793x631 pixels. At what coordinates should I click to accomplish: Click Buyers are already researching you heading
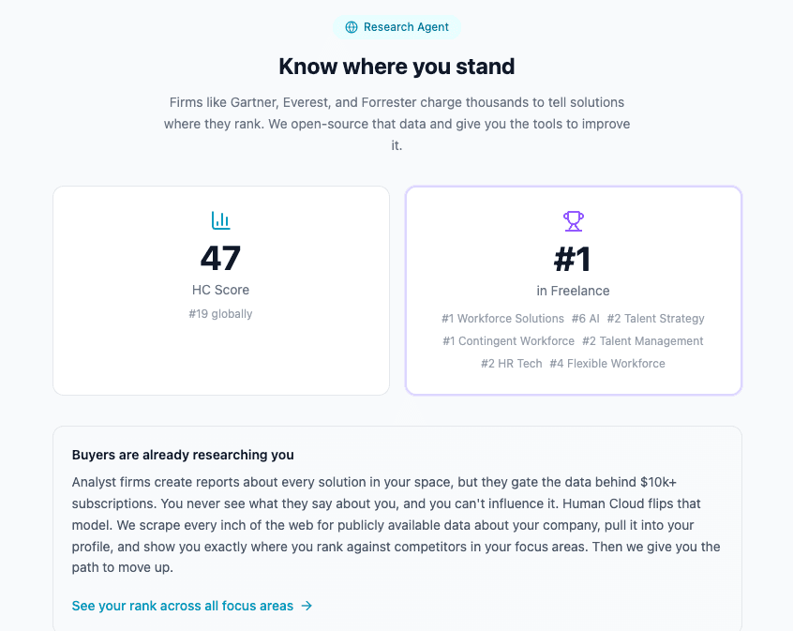pos(183,455)
